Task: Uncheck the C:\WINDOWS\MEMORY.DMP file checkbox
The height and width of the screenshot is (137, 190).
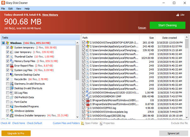Action: tap(84, 96)
